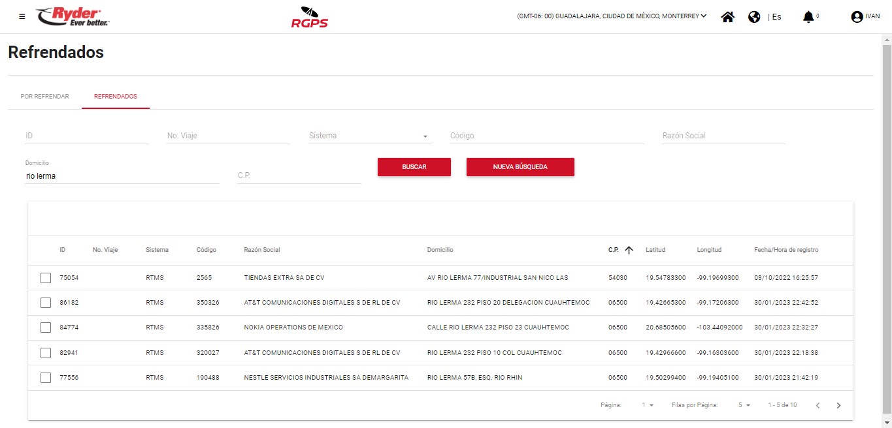Open the IVAN user account icon
This screenshot has width=892, height=428.
(857, 17)
